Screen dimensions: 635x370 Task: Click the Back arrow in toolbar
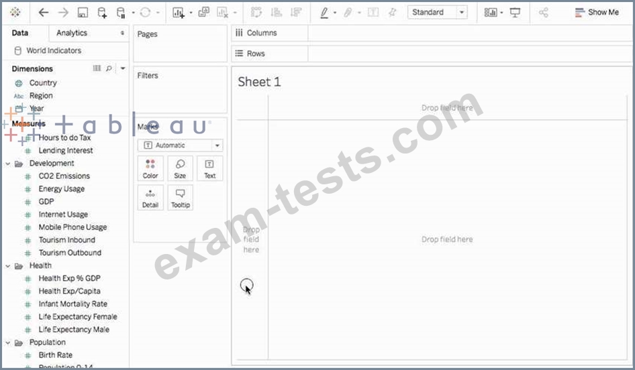coord(44,13)
